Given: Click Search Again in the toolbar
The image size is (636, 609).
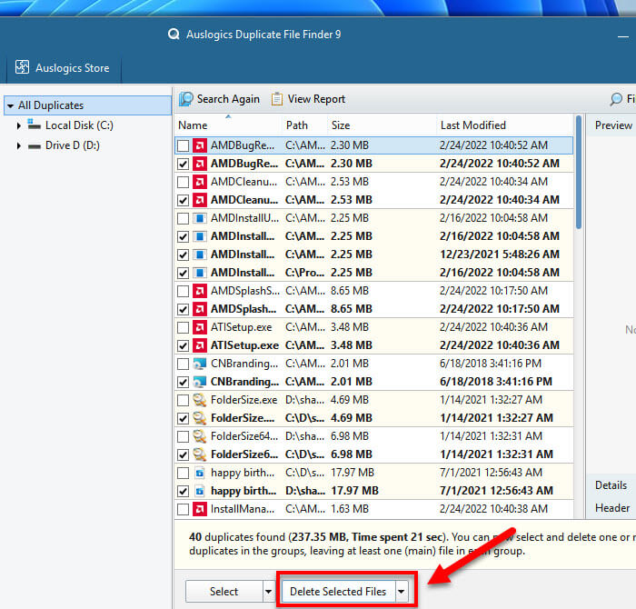Looking at the screenshot, I should [219, 98].
